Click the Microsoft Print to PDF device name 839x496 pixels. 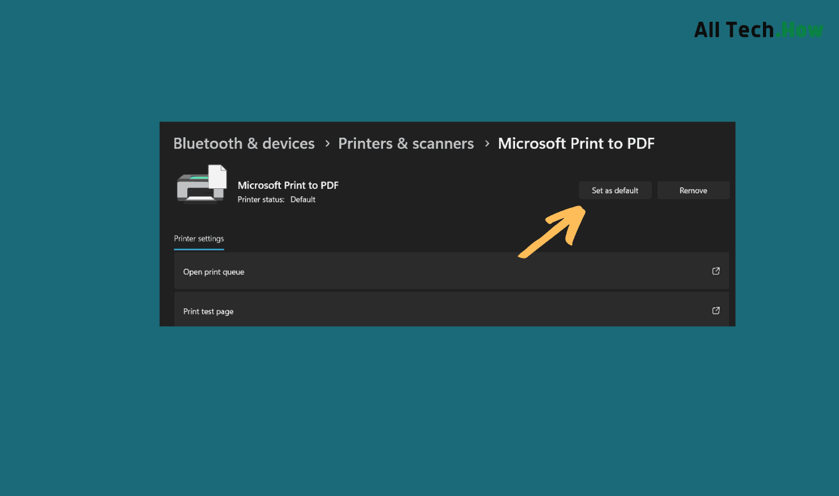click(288, 185)
